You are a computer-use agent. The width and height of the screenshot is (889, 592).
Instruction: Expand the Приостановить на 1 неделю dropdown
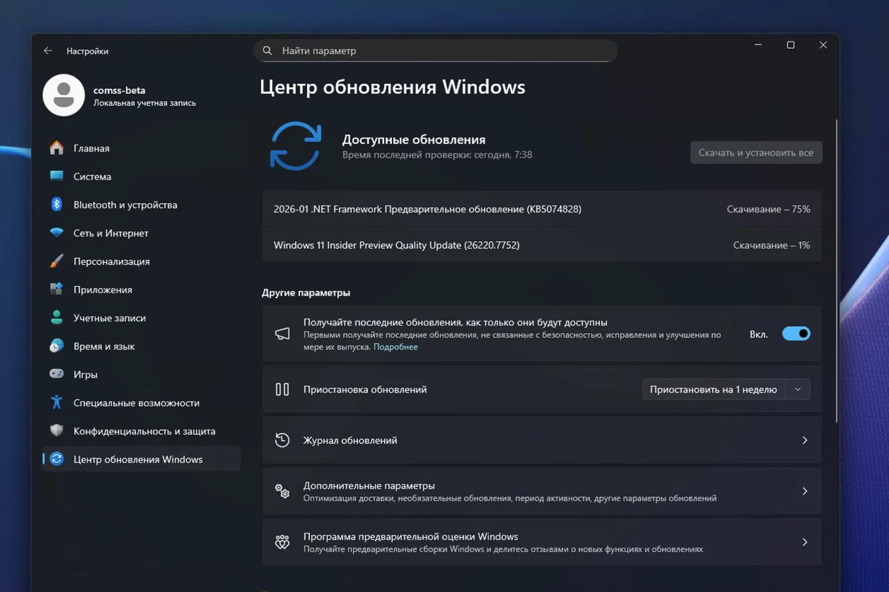point(798,389)
